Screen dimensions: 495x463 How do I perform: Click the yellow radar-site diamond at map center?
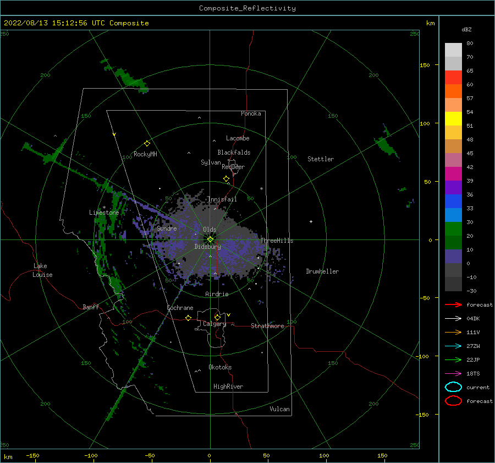[210, 239]
